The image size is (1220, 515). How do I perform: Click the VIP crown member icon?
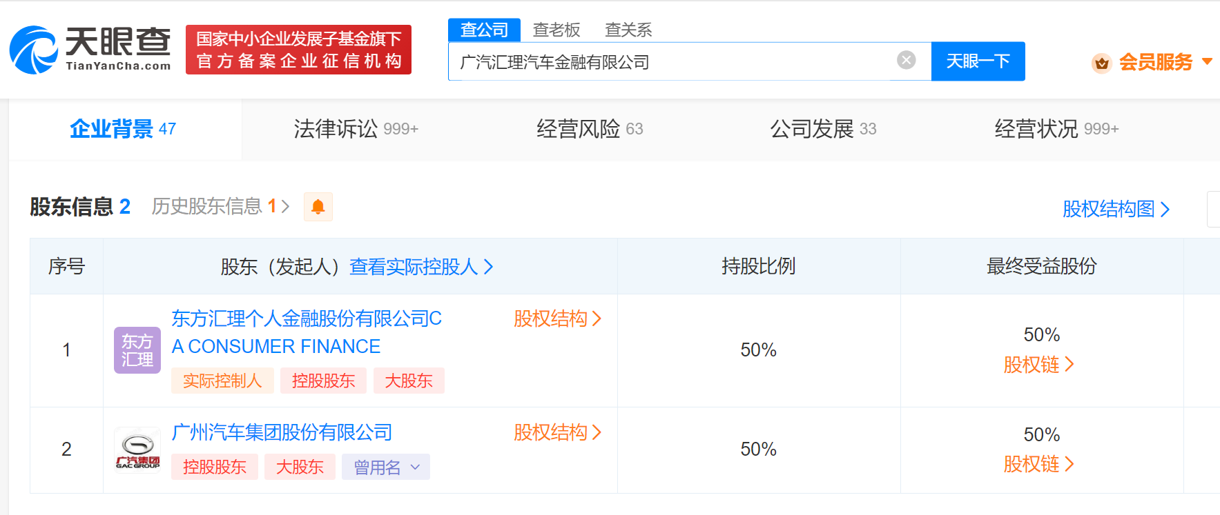coord(1101,63)
